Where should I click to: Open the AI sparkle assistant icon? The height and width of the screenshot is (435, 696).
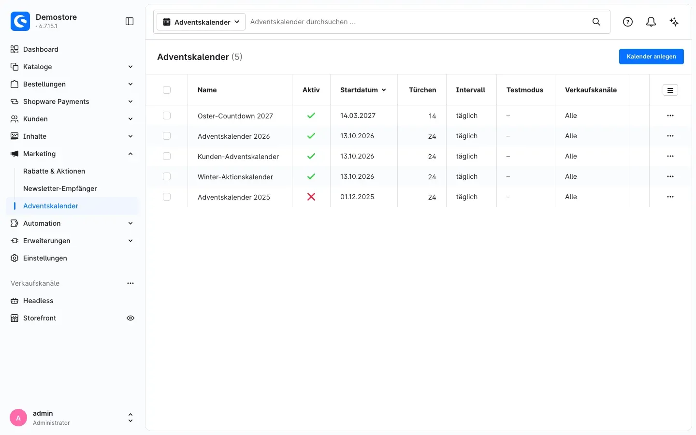click(x=674, y=22)
